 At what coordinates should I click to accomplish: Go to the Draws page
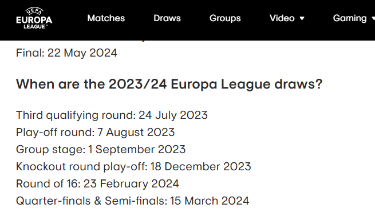167,18
